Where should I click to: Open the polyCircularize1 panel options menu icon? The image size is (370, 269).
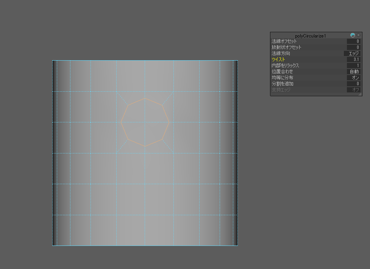coord(358,35)
